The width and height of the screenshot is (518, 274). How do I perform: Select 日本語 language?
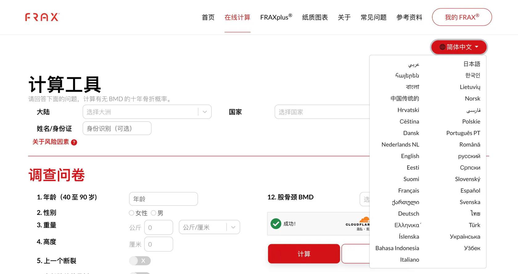point(472,64)
